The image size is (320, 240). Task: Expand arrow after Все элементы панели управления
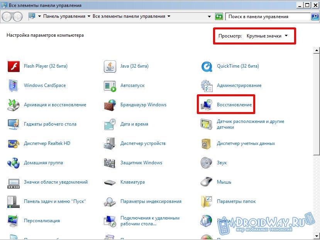coord(169,16)
